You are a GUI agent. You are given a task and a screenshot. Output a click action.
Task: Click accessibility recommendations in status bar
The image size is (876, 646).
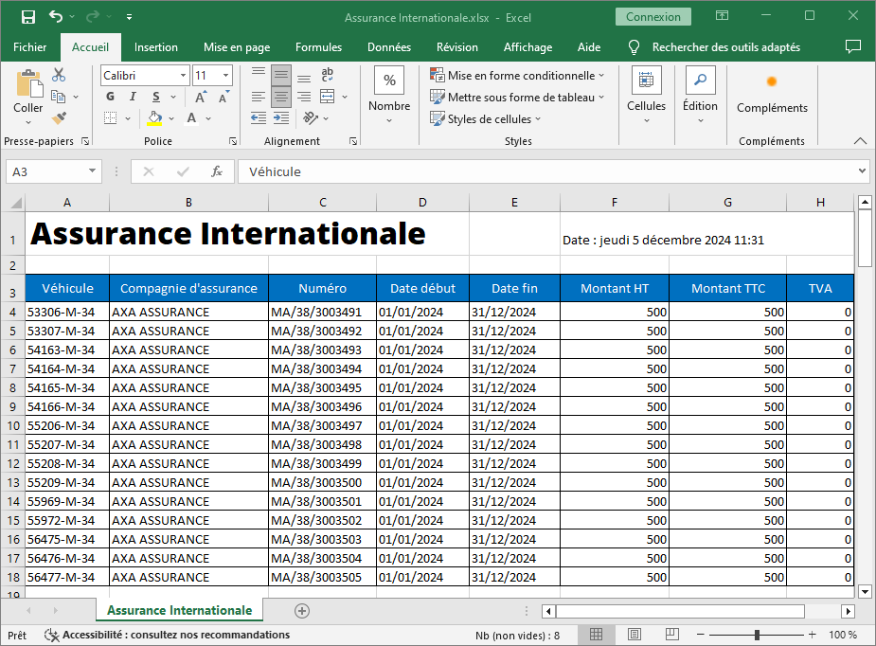tap(167, 635)
